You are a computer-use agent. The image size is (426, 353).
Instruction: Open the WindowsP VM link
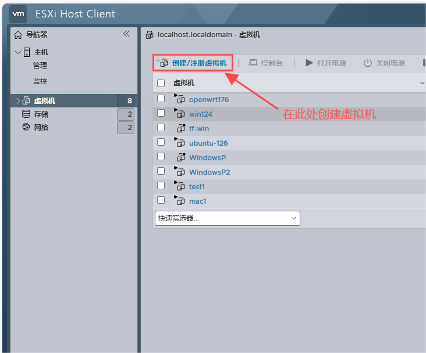208,157
